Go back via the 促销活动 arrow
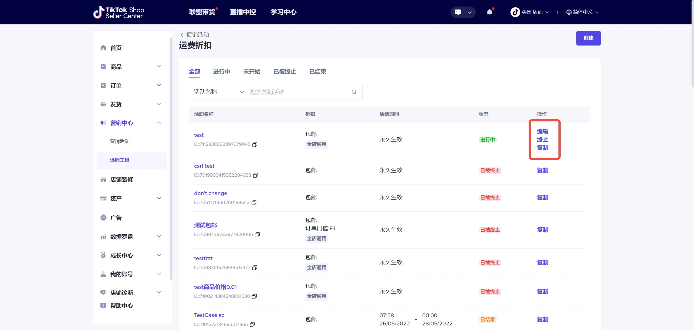This screenshot has width=694, height=330. 182,35
